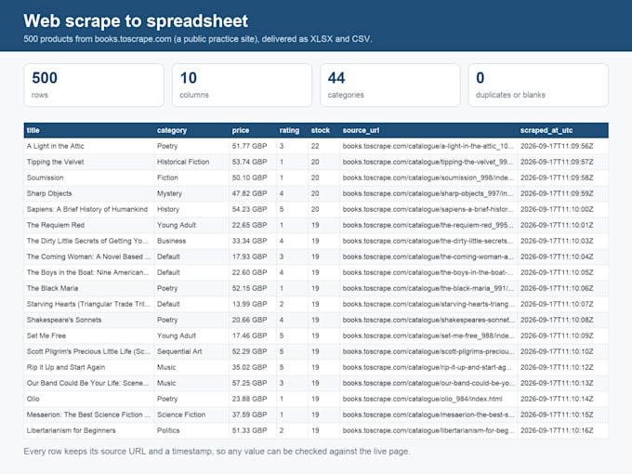Click the 'price' column header
This screenshot has height=474, width=632.
[x=240, y=130]
